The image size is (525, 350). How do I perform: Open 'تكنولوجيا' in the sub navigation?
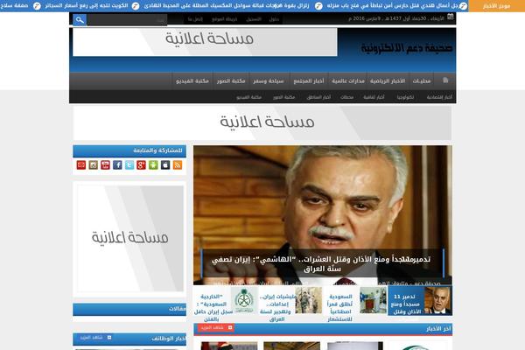(x=405, y=97)
